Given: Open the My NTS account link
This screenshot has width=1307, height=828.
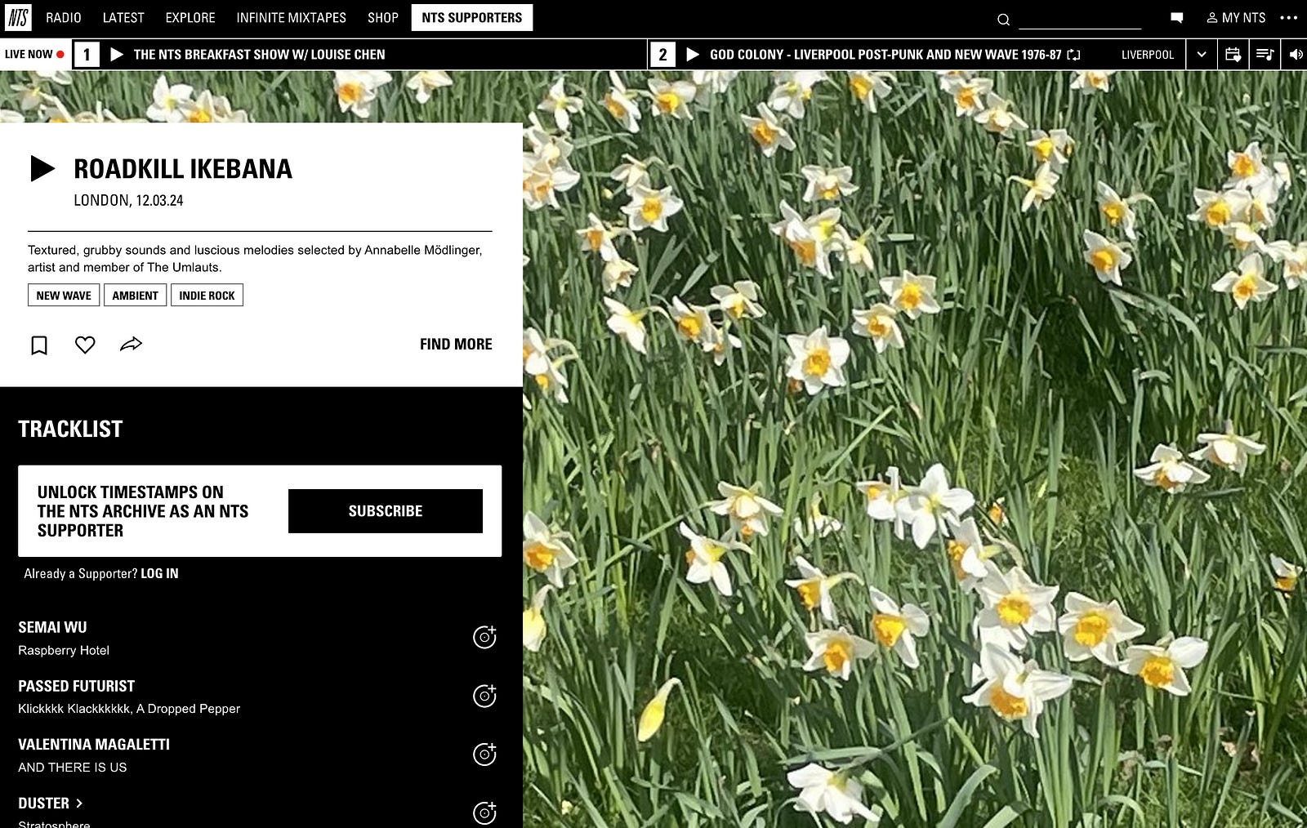Looking at the screenshot, I should pos(1236,17).
